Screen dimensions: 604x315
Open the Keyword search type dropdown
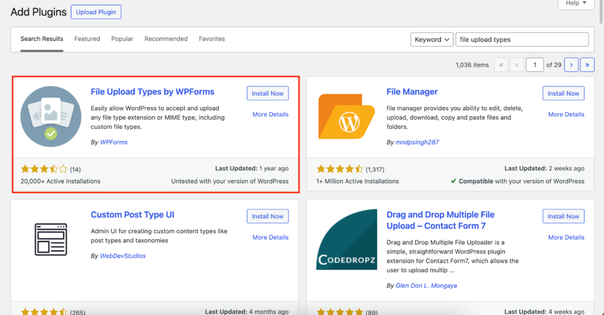point(432,40)
